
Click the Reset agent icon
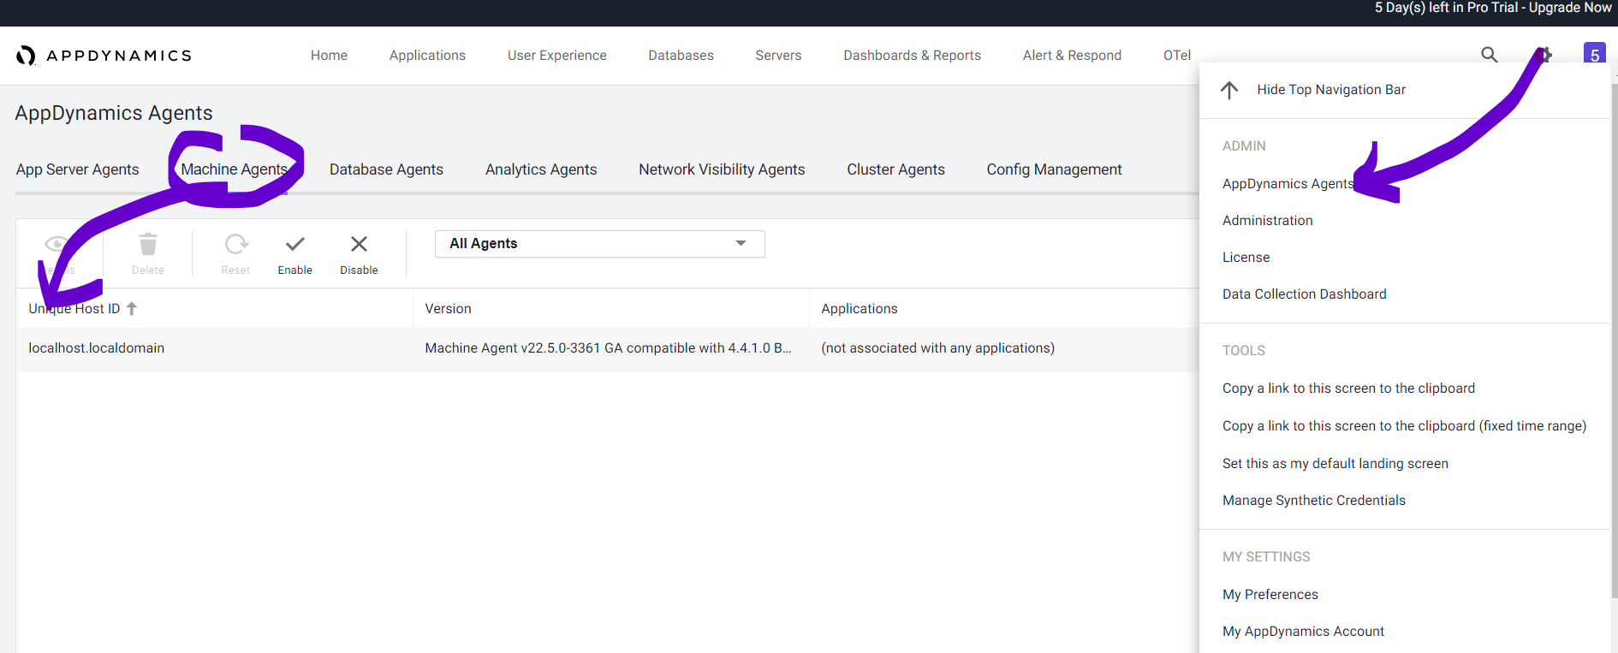[235, 246]
